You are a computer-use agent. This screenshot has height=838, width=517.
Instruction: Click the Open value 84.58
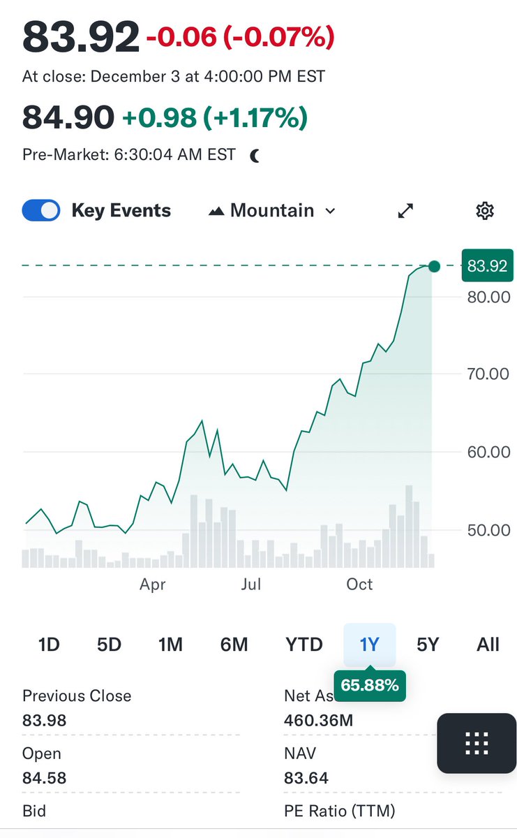(45, 778)
